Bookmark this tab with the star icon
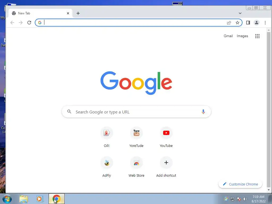Screen dimensions: 272x204 [x=237, y=23]
